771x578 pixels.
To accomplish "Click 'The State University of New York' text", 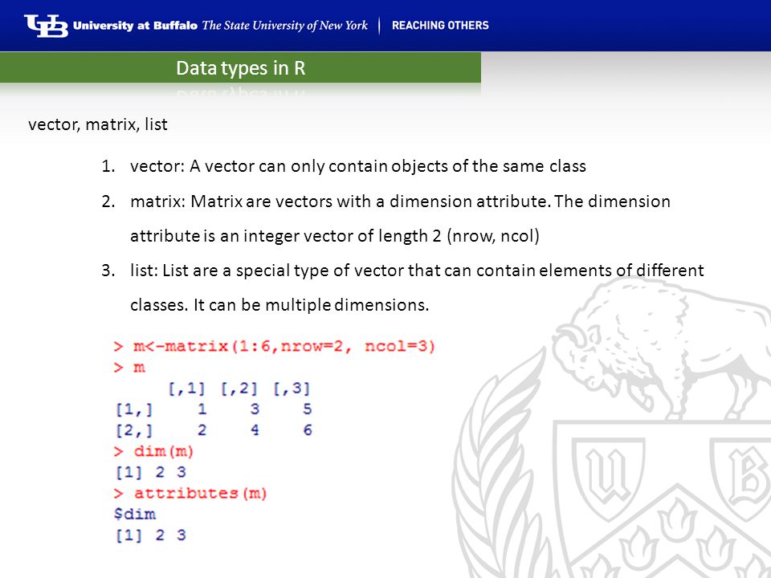I will [284, 26].
